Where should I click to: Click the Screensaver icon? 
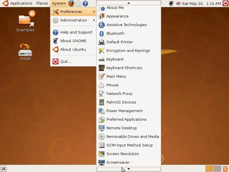click(102, 163)
